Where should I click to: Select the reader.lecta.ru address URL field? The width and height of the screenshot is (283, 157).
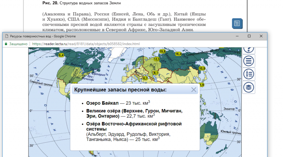(x=86, y=44)
